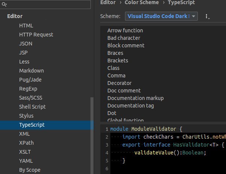Open the Scheme dropdown
The height and width of the screenshot is (174, 226).
161,16
